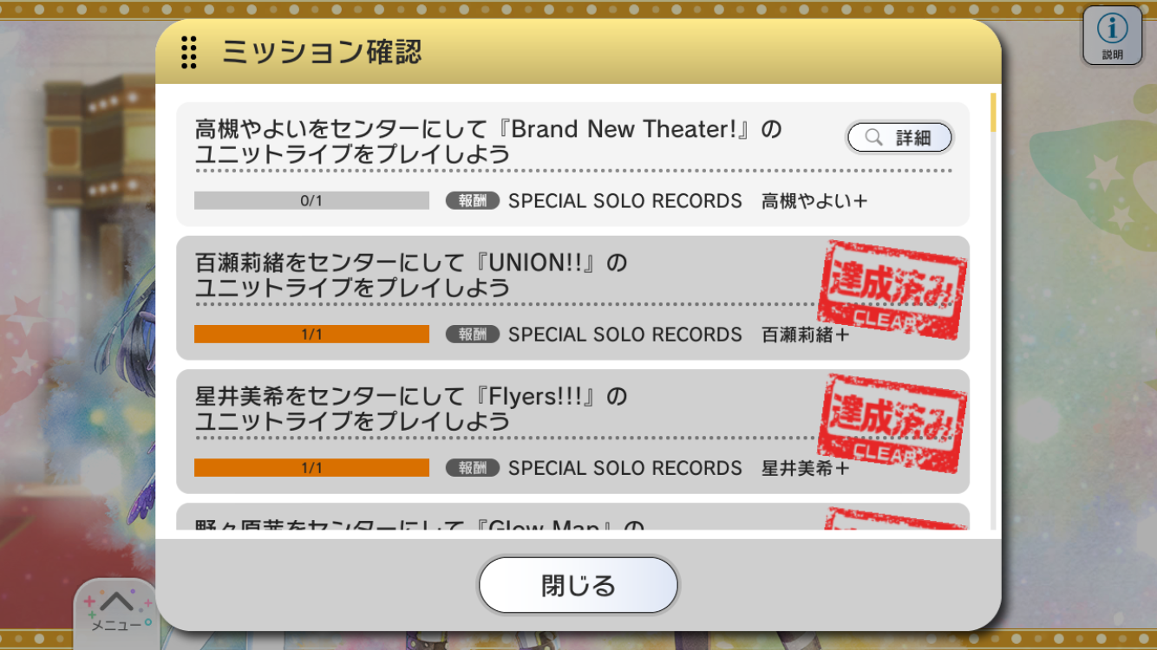The width and height of the screenshot is (1157, 650).
Task: Select the partially visible Glow Map mission
Action: coord(572,517)
